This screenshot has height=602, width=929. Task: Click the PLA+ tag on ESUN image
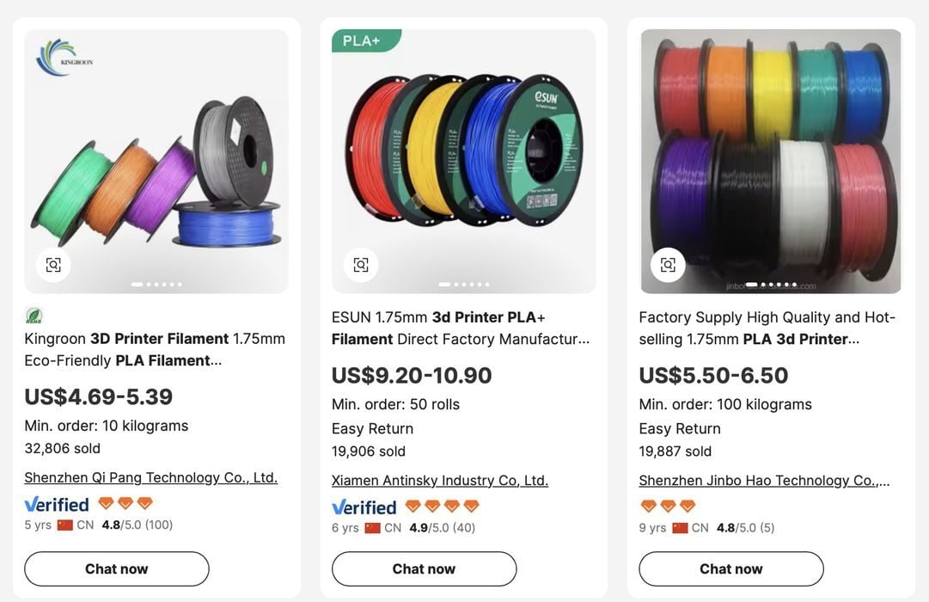click(364, 40)
